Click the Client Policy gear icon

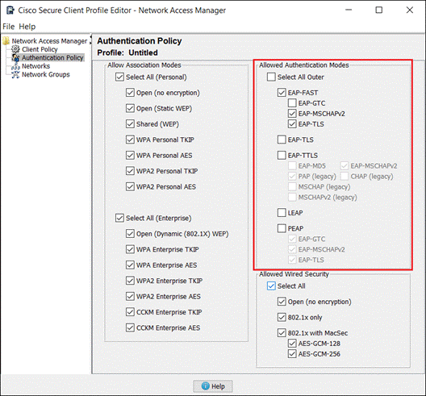(x=15, y=49)
